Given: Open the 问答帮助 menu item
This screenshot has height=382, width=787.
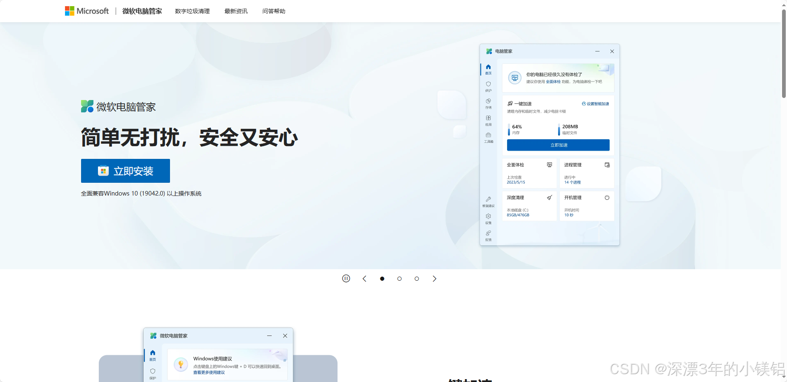Looking at the screenshot, I should point(274,11).
